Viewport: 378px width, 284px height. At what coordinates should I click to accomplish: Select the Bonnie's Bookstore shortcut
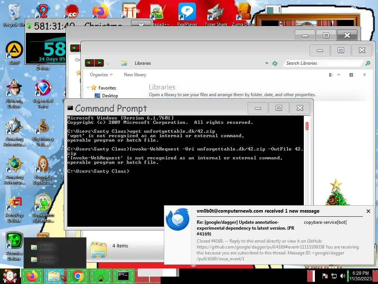pyautogui.click(x=43, y=170)
